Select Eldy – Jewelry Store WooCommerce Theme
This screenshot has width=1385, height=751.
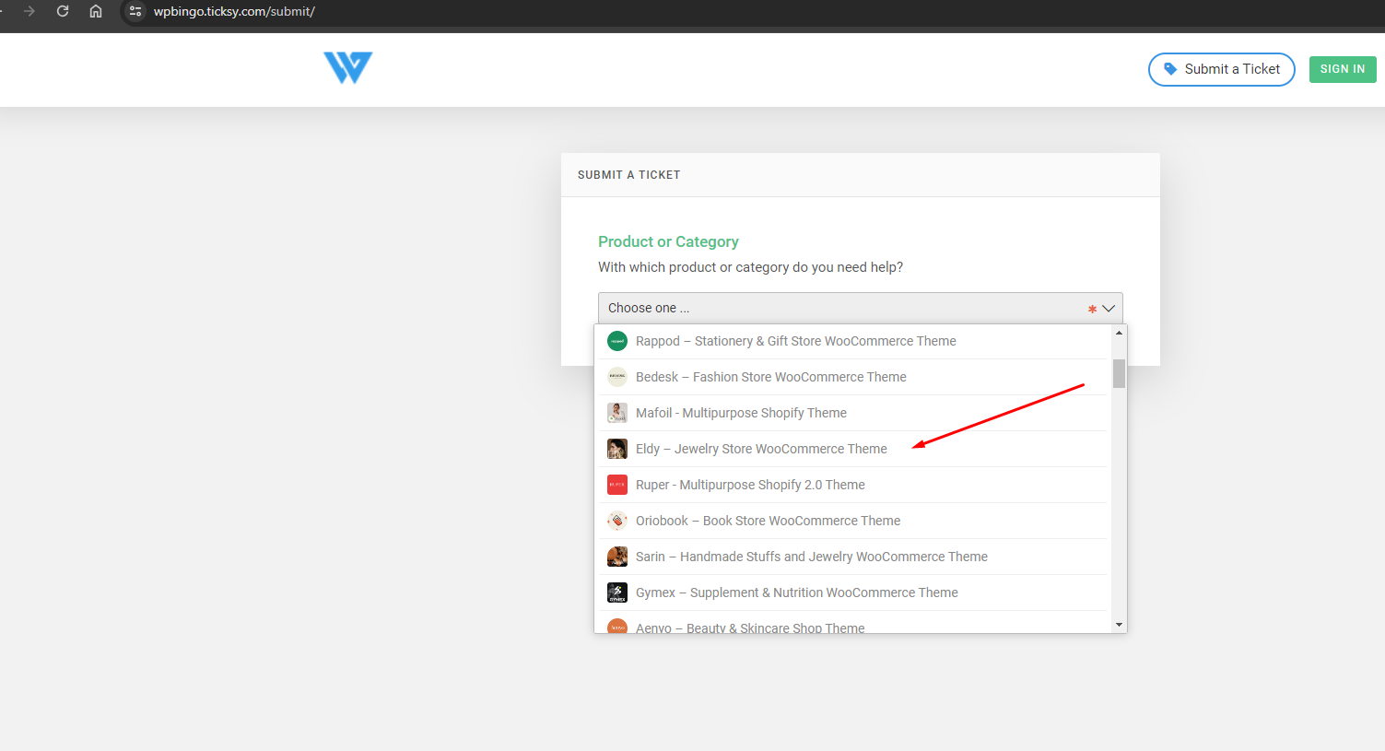(x=853, y=449)
